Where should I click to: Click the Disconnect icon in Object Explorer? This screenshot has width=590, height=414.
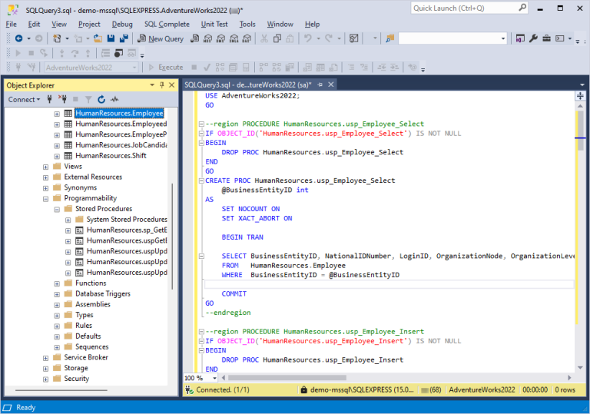click(62, 99)
